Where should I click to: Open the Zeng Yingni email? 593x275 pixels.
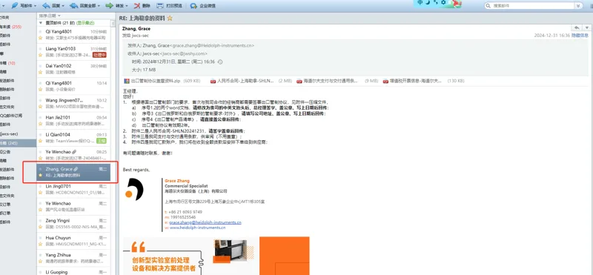click(73, 224)
